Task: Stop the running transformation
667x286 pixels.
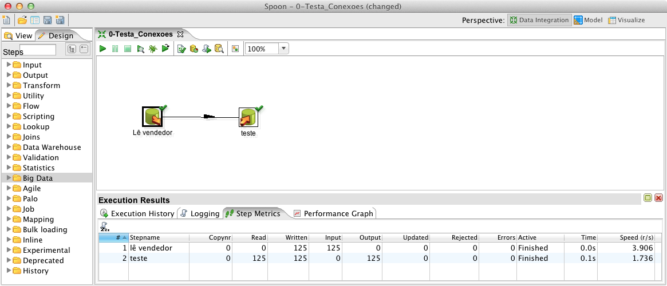Action: point(127,49)
